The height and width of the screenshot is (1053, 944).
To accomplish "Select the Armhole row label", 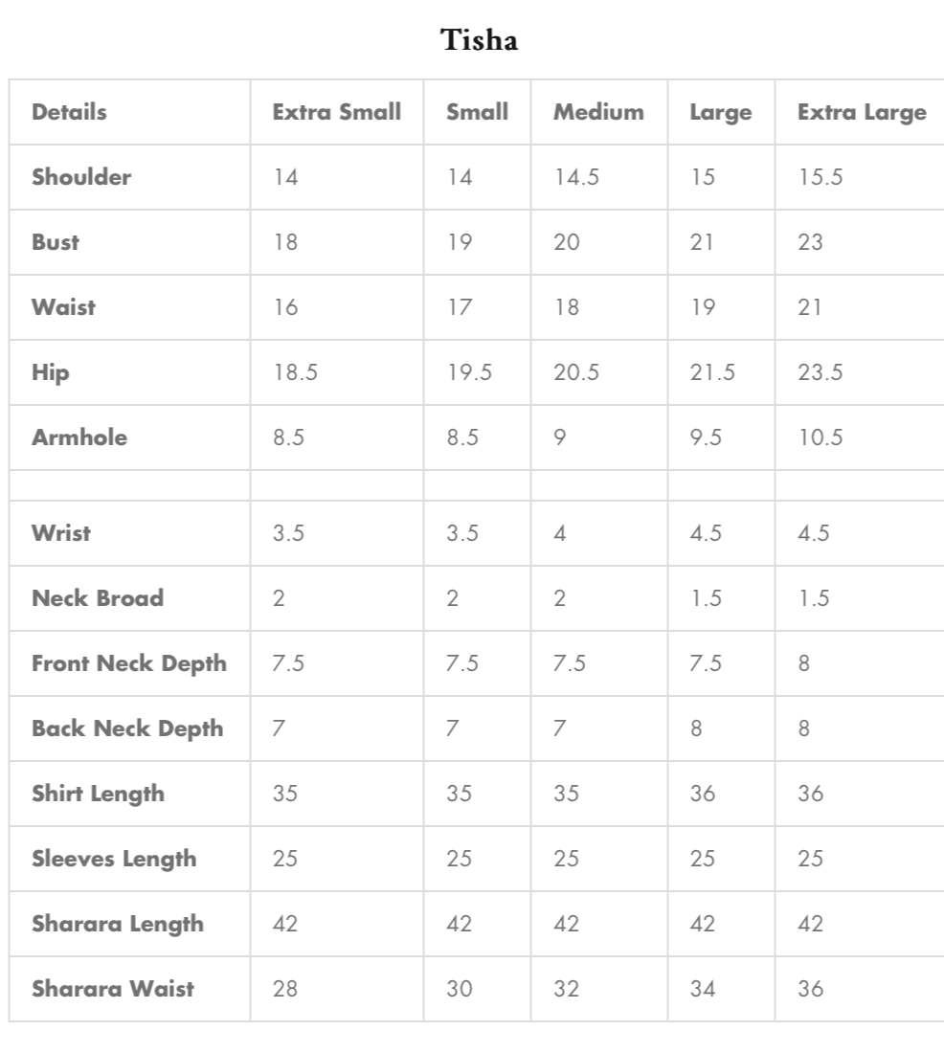I will (79, 437).
